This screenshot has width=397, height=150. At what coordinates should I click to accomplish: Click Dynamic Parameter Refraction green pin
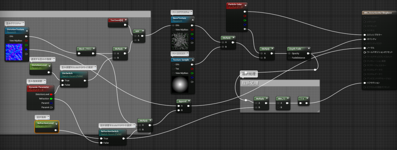pyautogui.click(x=52, y=99)
